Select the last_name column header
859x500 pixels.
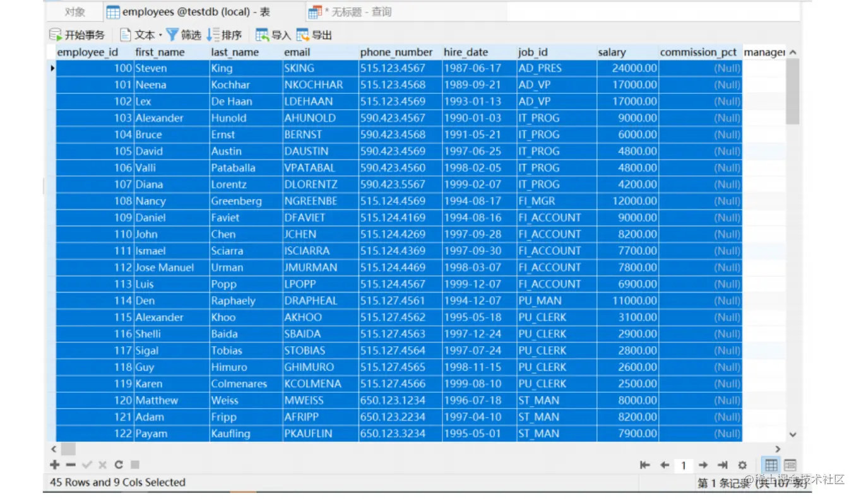[246, 52]
